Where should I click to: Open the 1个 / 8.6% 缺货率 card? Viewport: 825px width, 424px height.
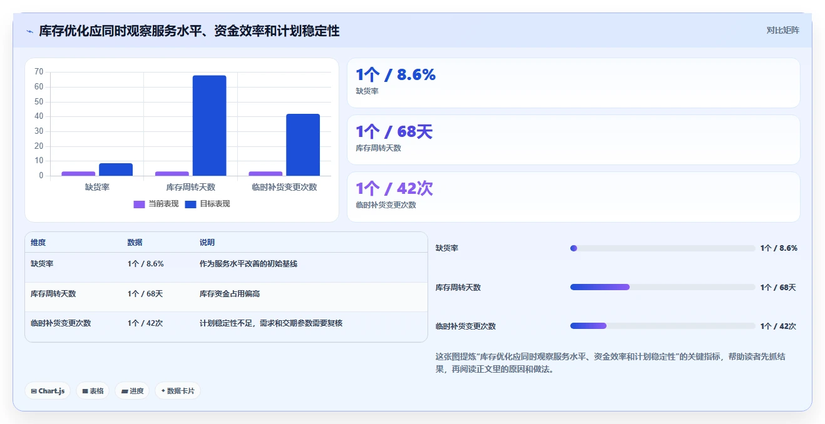pos(573,83)
